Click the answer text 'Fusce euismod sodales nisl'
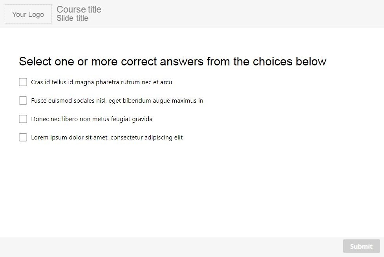 (x=69, y=101)
